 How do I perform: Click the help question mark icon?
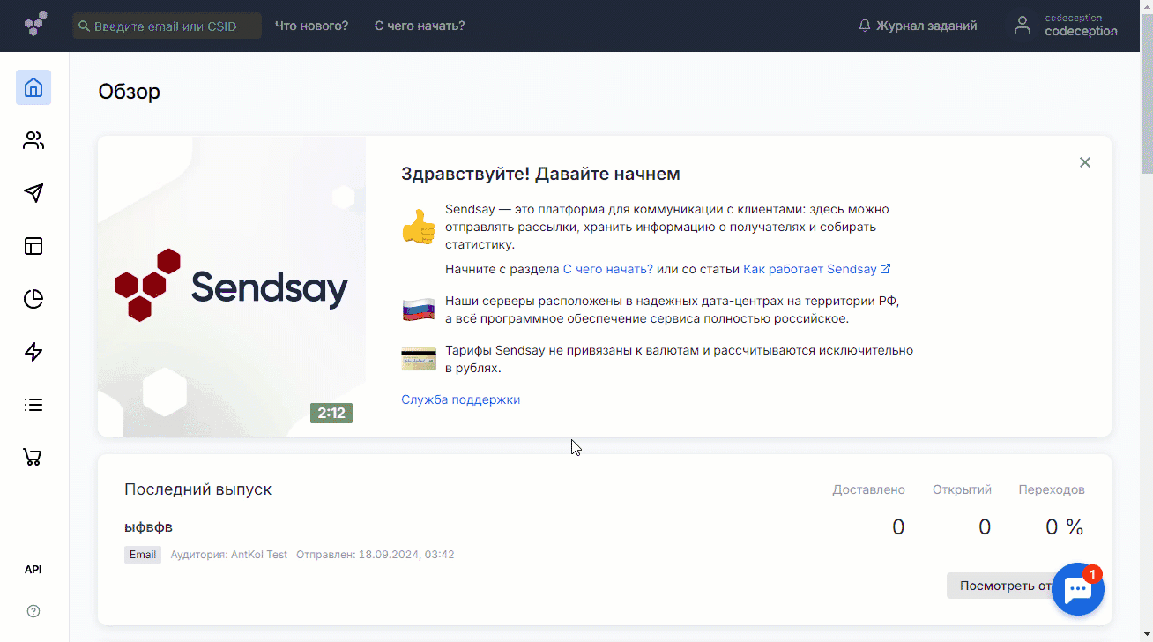pyautogui.click(x=33, y=611)
